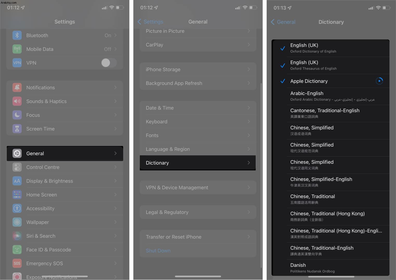396x280 pixels.
Task: Tap the Sounds & Haptics speaker icon
Action: coord(17,101)
